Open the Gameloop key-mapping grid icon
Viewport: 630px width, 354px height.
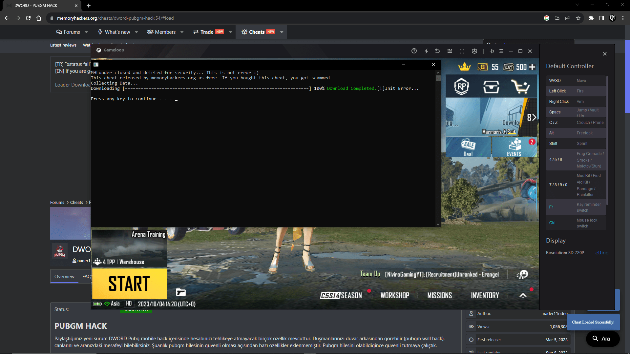(450, 51)
